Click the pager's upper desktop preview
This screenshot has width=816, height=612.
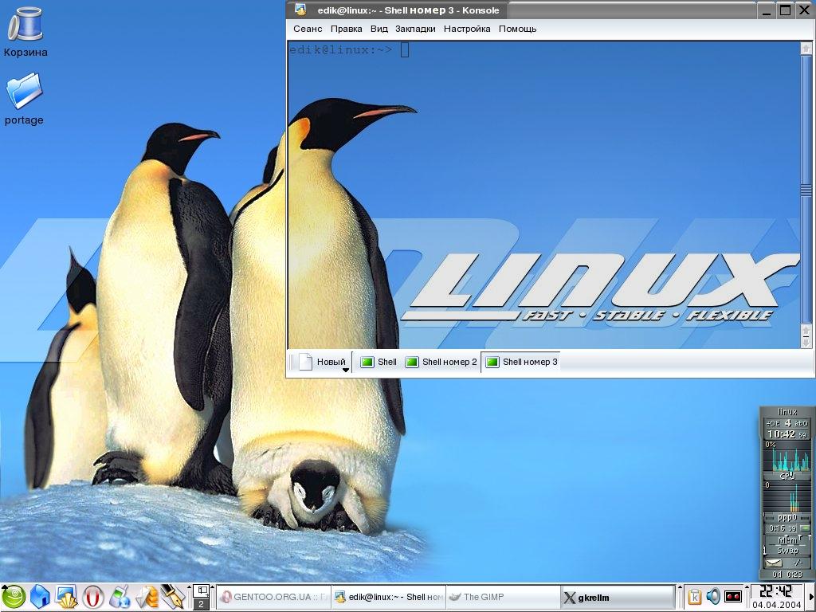click(x=201, y=590)
